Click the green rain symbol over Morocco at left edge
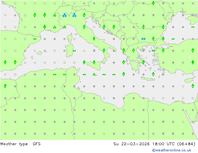This screenshot has width=198, height=153. click(5, 86)
